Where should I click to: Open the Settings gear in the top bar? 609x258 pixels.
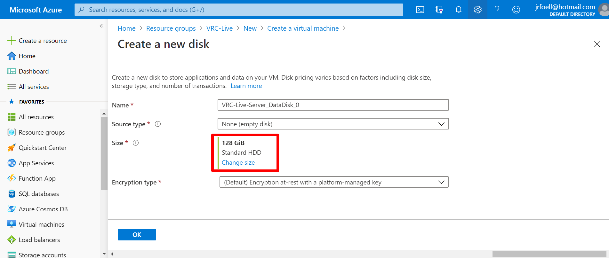pos(478,10)
